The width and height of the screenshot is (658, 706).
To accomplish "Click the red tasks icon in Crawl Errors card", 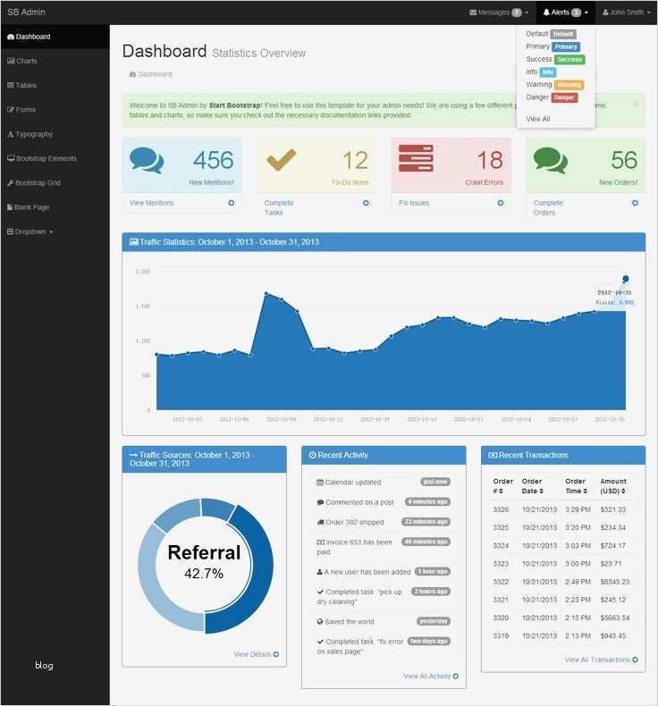I will (x=416, y=158).
